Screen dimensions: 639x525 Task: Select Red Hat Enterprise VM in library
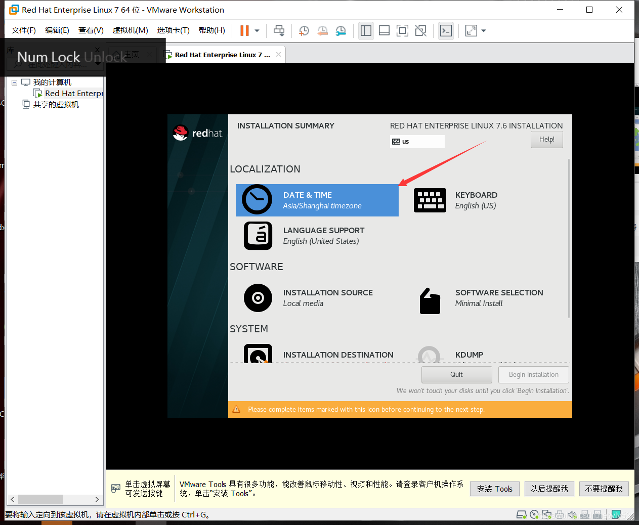(x=68, y=94)
